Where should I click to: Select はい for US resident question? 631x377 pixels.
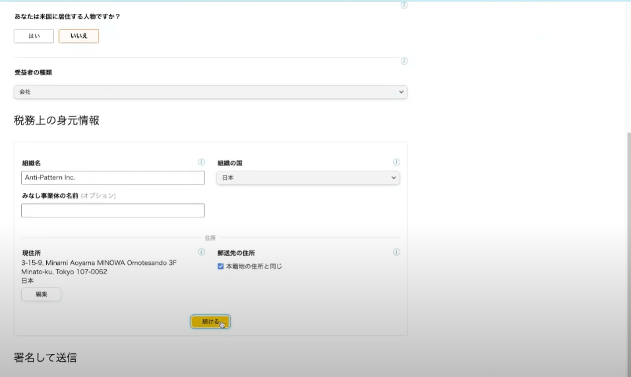pyautogui.click(x=34, y=36)
